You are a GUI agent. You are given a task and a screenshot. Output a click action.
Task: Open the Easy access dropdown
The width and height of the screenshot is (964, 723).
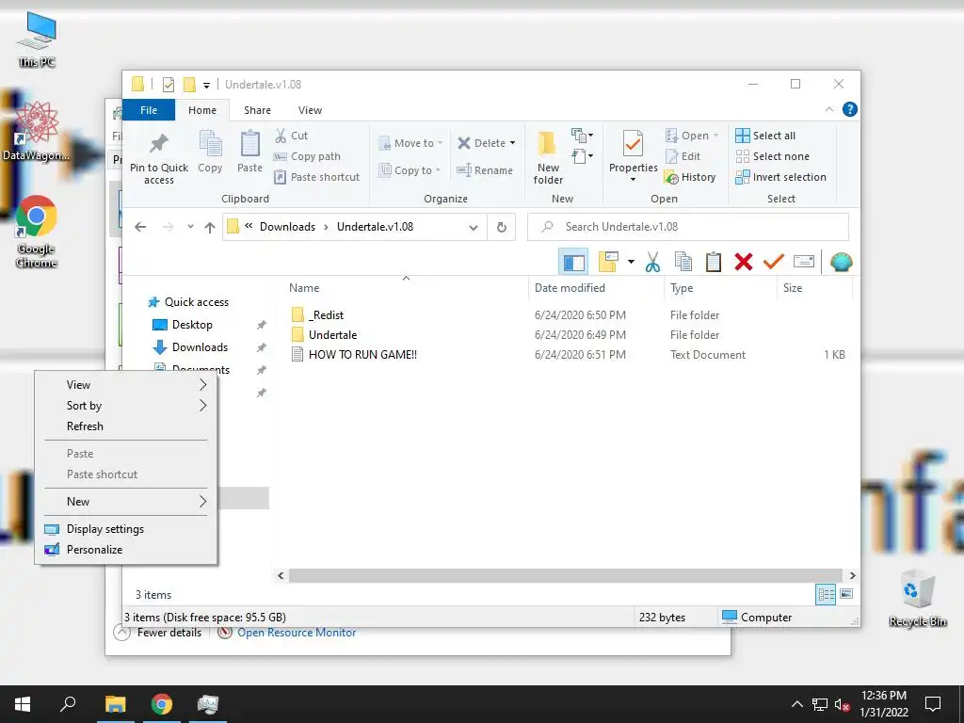coord(582,156)
